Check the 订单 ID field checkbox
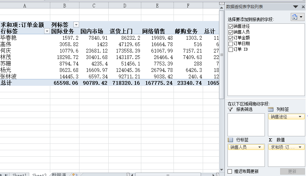 231,50
